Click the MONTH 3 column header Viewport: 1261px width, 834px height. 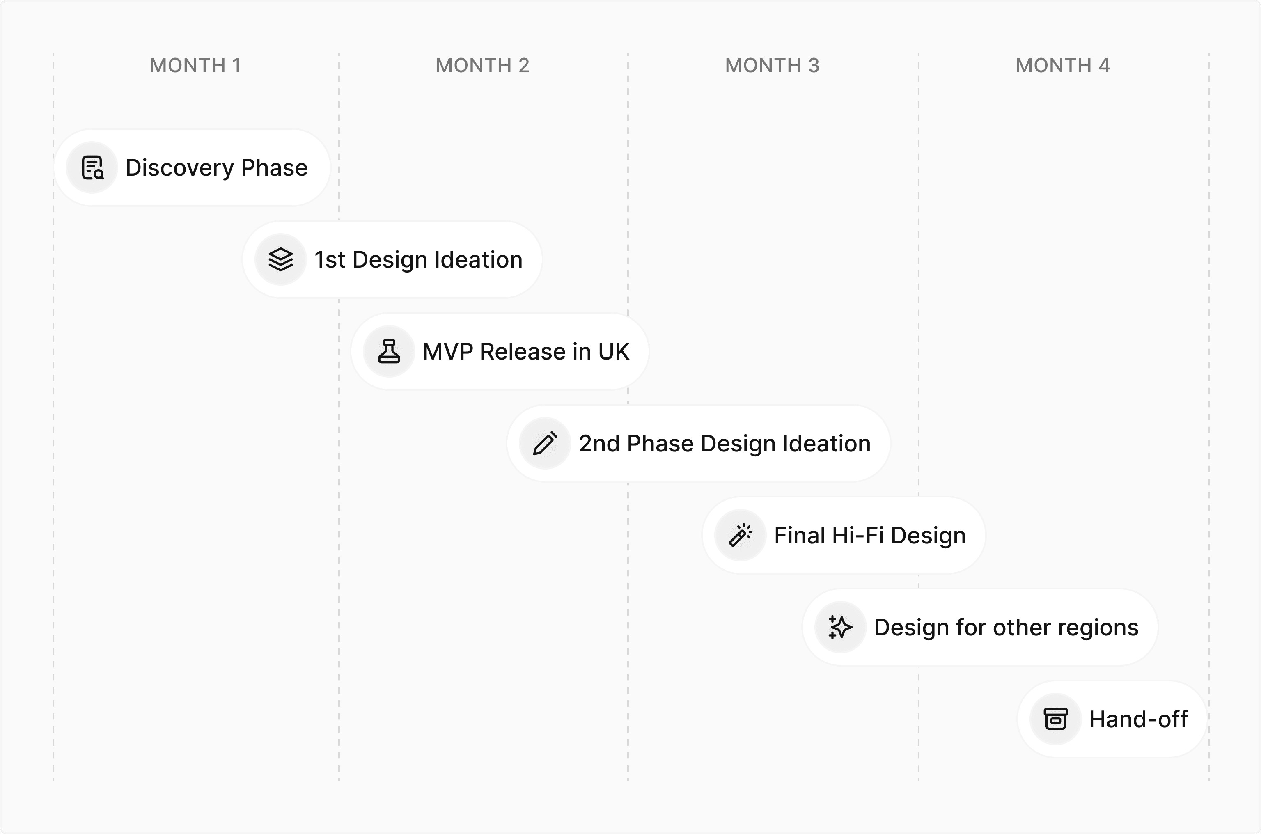pos(773,65)
